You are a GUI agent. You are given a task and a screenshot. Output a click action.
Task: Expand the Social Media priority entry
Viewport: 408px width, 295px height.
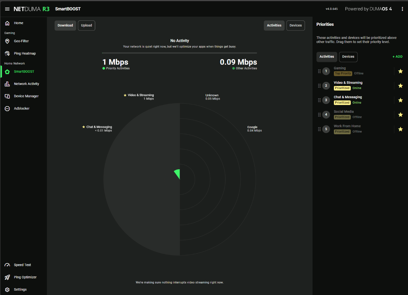[x=343, y=112]
